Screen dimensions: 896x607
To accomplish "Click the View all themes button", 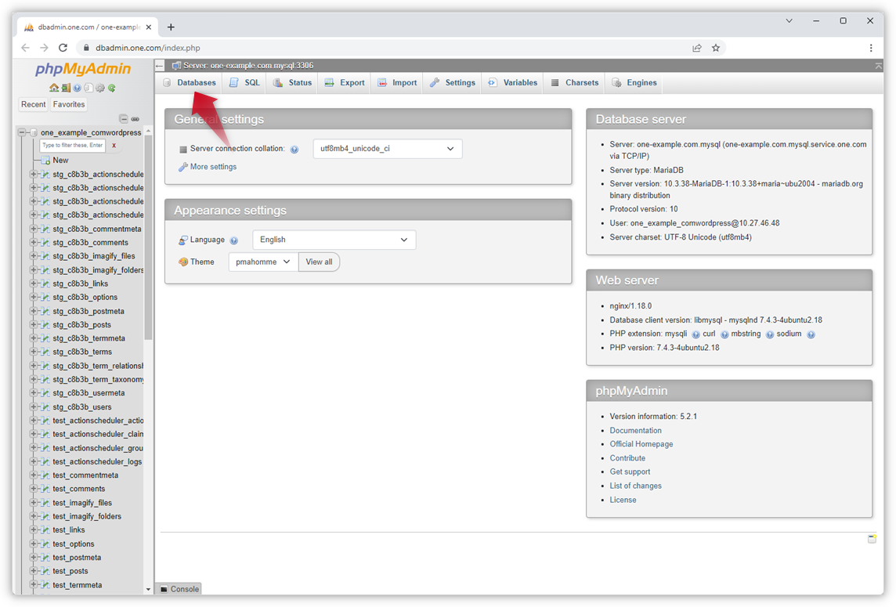I will coord(319,262).
